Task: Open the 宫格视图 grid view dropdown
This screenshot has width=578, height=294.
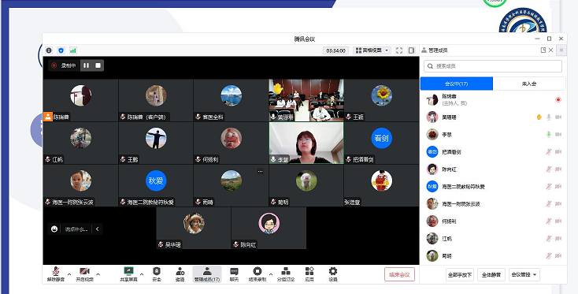Action: coord(372,50)
